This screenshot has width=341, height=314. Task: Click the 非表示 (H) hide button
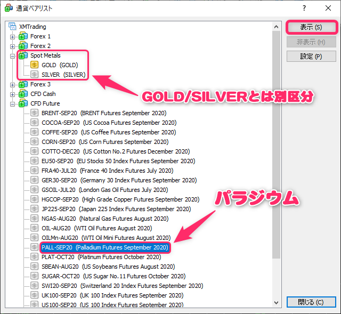coord(311,42)
